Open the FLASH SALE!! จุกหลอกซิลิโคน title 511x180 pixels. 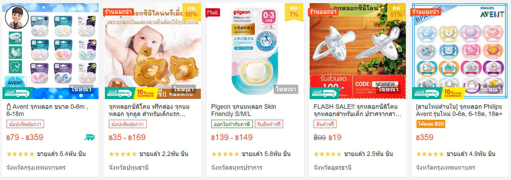pos(358,110)
